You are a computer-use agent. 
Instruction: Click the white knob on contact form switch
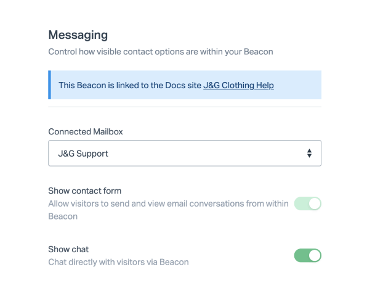point(314,203)
